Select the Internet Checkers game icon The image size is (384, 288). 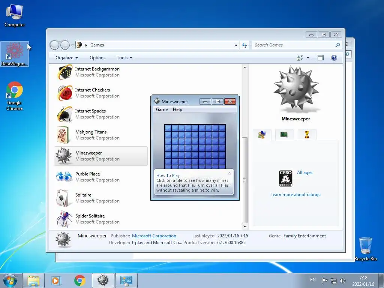64,93
